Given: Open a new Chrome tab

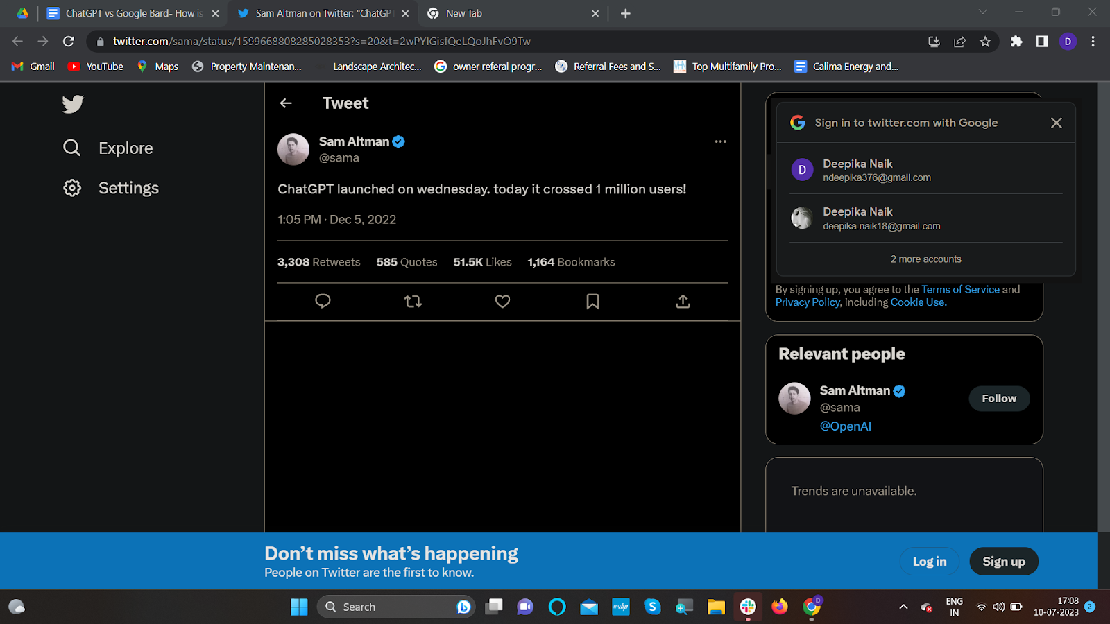Looking at the screenshot, I should (626, 13).
